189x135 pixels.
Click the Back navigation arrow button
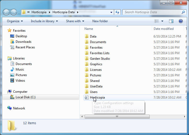[6, 12]
